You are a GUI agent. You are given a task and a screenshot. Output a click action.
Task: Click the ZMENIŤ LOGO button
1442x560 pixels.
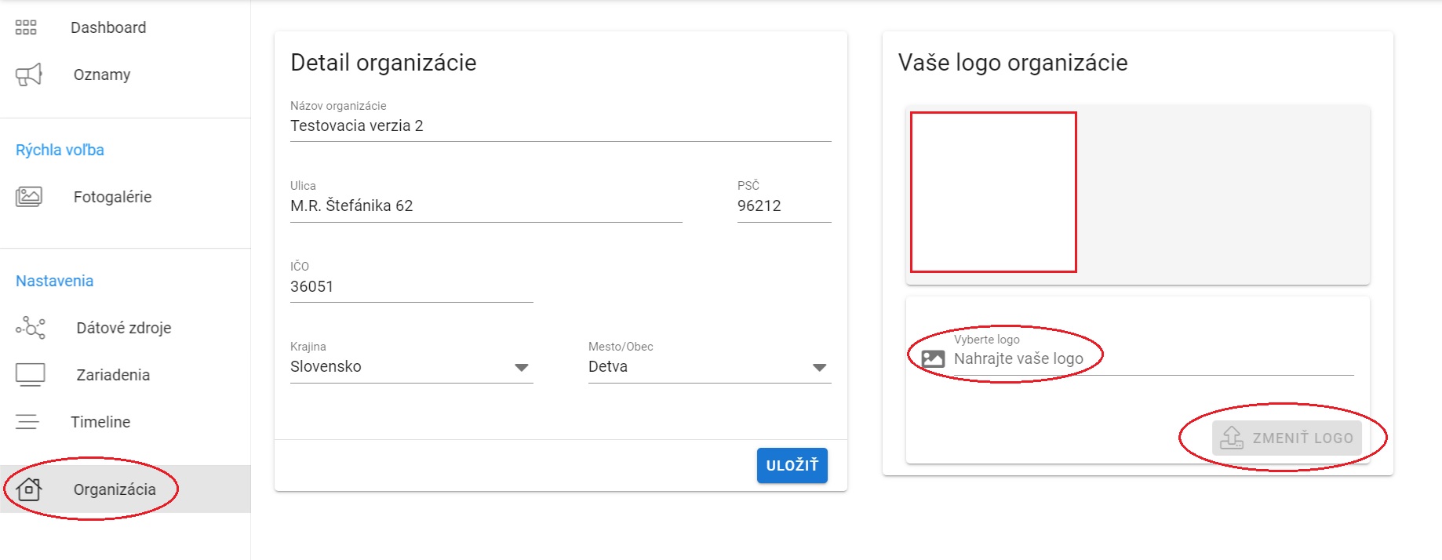(x=1287, y=438)
